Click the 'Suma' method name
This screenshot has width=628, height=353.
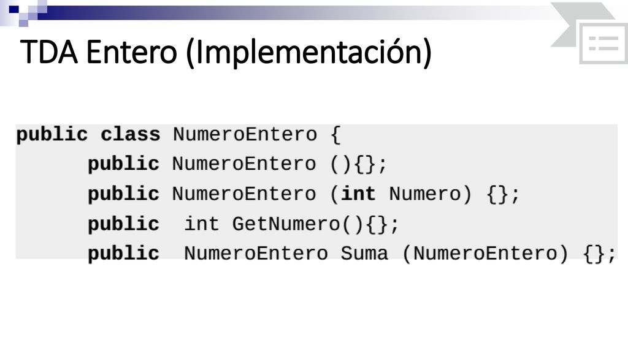click(x=364, y=254)
